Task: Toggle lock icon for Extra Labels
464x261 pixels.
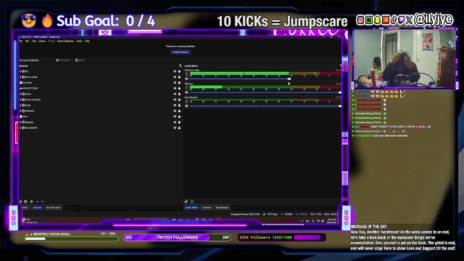Action: [x=179, y=77]
